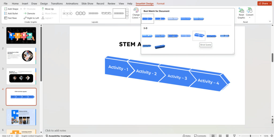Switch to Slide Sorter view
This screenshot has width=274, height=137.
(x=220, y=136)
